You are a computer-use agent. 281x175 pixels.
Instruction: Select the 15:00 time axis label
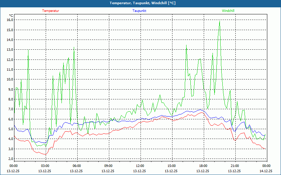(172, 166)
